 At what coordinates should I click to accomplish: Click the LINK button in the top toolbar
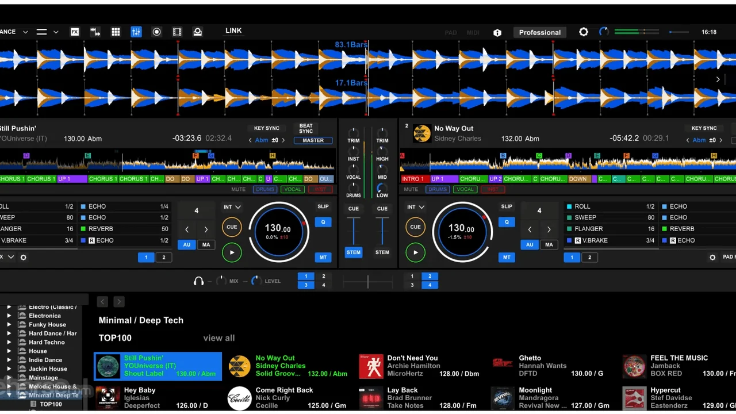[x=233, y=31]
